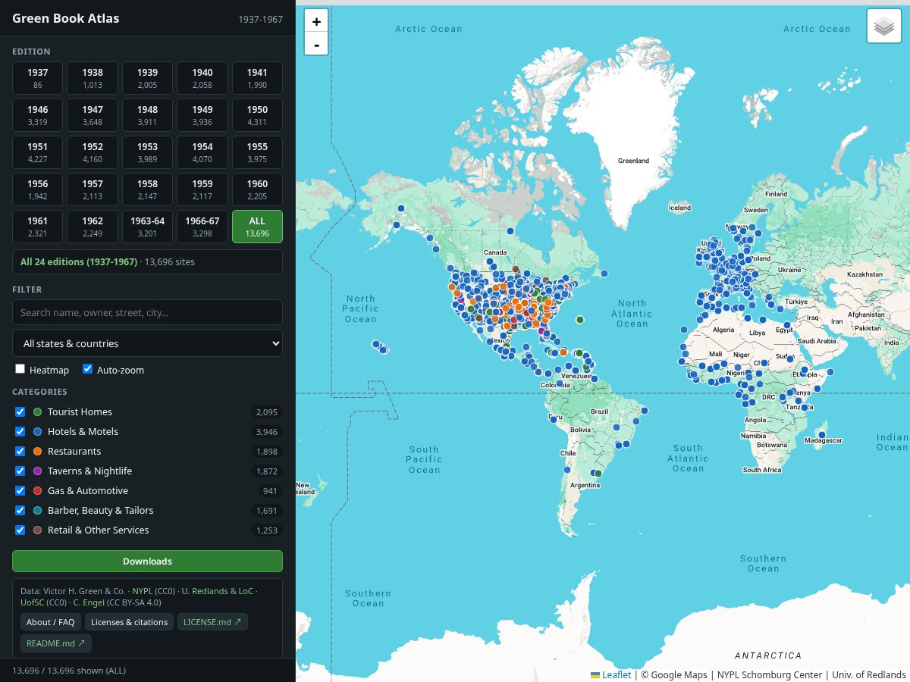
Task: Uncheck the Hotels & Motels category
Action: [20, 431]
